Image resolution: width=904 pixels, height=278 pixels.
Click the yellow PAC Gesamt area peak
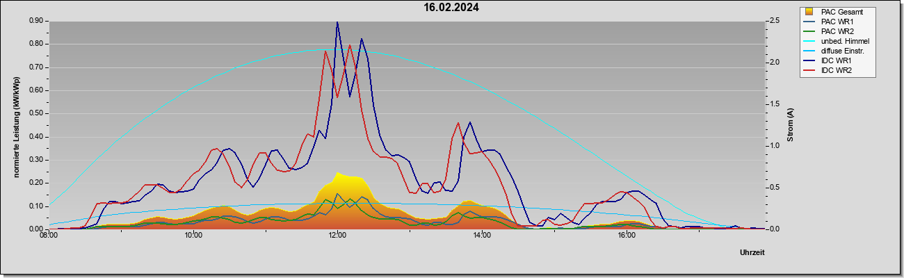(337, 173)
